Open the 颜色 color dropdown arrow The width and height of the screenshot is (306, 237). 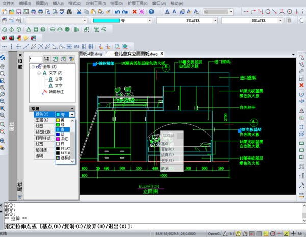tap(72, 115)
